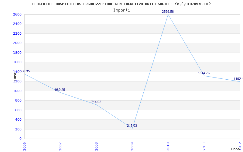
Task: Select the 213.03 data label
Action: 132,126
